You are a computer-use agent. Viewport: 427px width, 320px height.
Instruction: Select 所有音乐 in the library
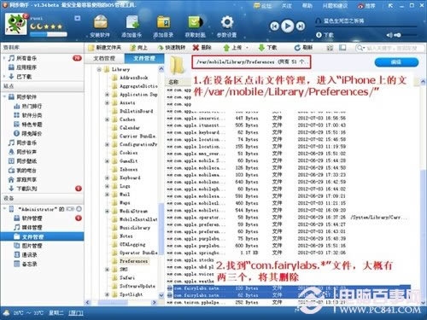26,58
